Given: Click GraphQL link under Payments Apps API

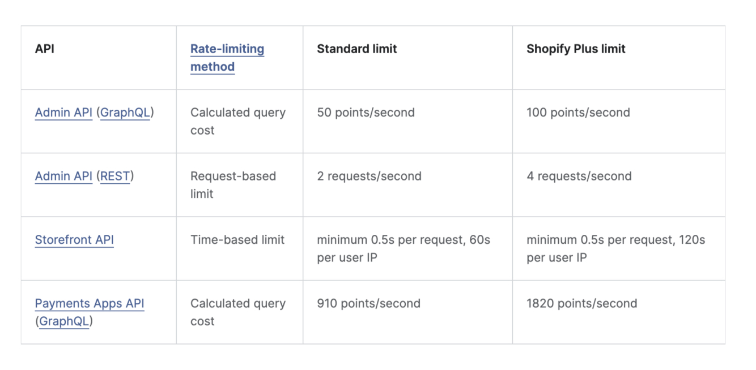Looking at the screenshot, I should coord(64,321).
